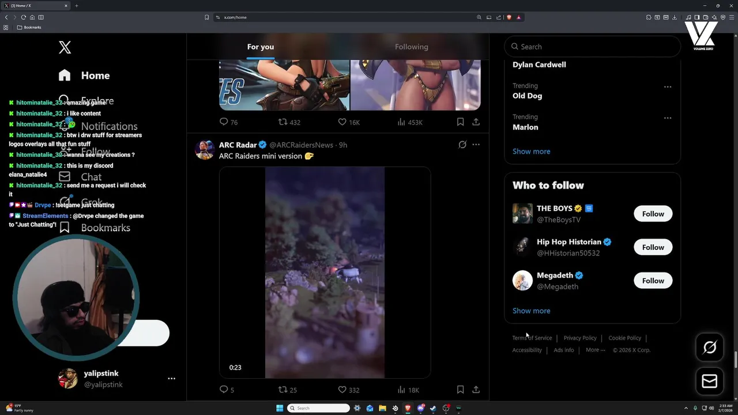
Task: Open the floating Grok button
Action: pyautogui.click(x=710, y=347)
